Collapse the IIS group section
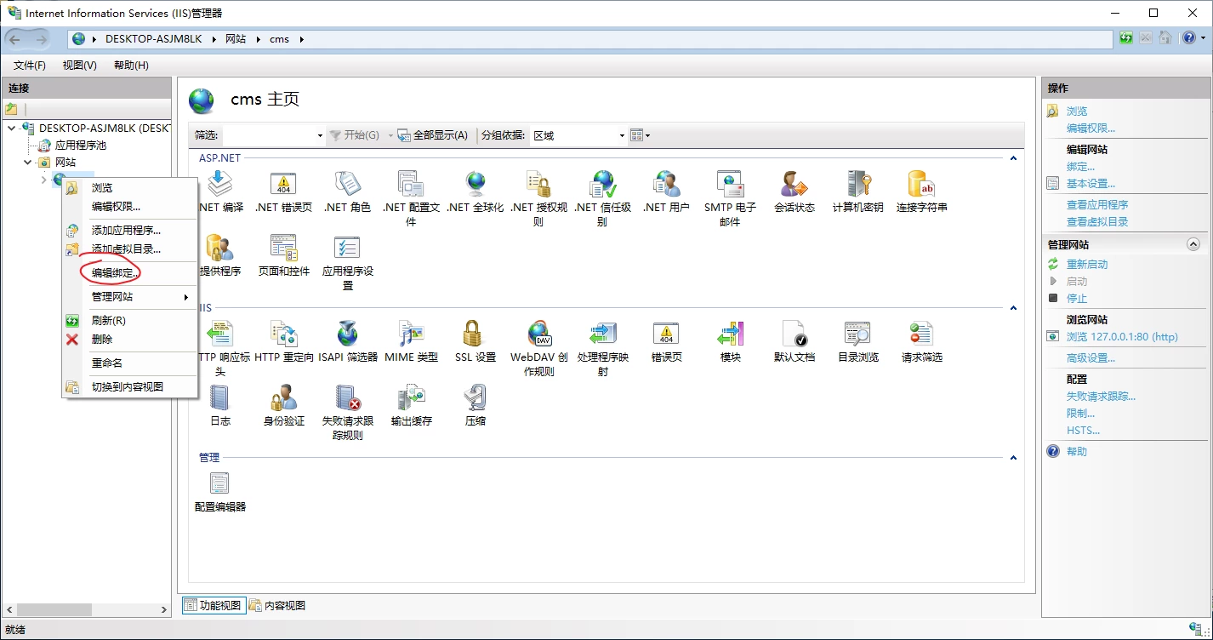The height and width of the screenshot is (640, 1213). (1013, 308)
